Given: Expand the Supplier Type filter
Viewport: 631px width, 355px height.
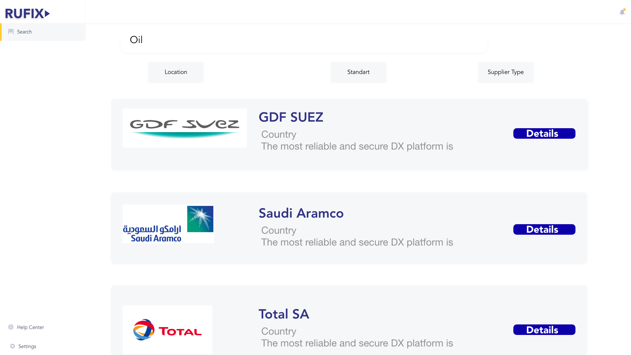Looking at the screenshot, I should point(505,72).
